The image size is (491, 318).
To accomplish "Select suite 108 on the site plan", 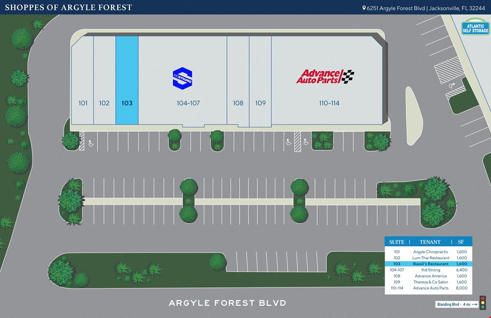I will pyautogui.click(x=238, y=81).
